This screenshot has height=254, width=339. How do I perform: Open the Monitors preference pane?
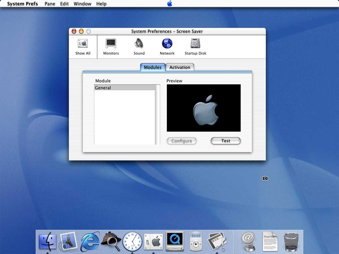point(111,47)
